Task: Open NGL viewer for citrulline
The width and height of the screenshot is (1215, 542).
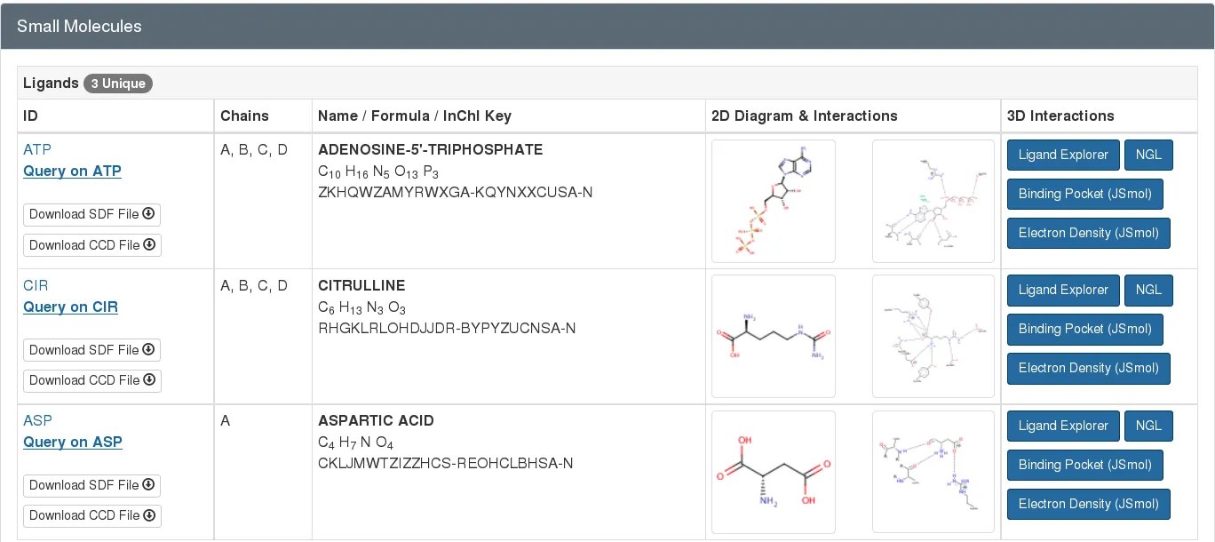Action: coord(1148,290)
